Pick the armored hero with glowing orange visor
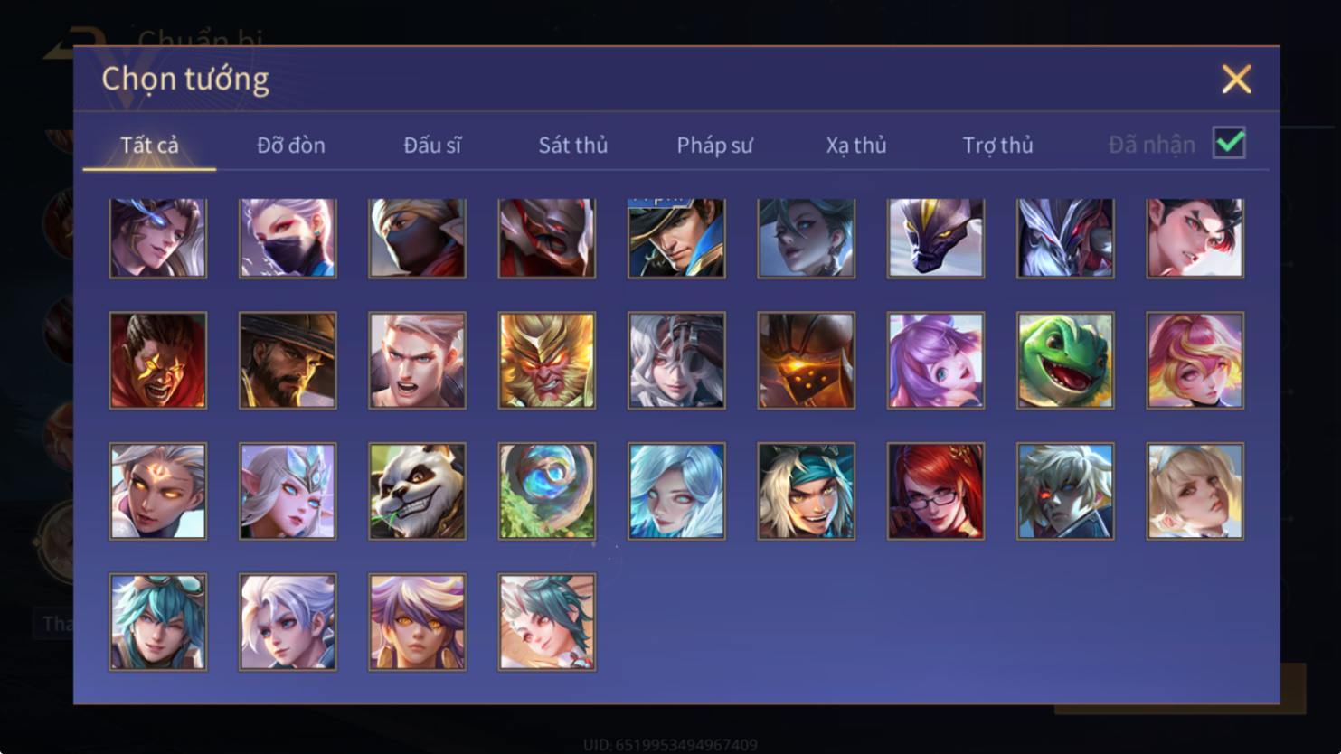The height and width of the screenshot is (754, 1341). pos(806,360)
